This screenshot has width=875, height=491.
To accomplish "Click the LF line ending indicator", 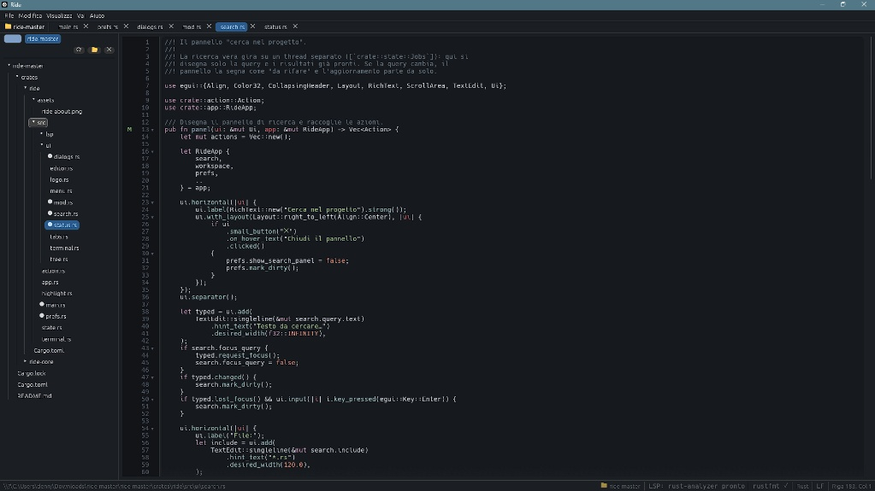I will [x=819, y=486].
